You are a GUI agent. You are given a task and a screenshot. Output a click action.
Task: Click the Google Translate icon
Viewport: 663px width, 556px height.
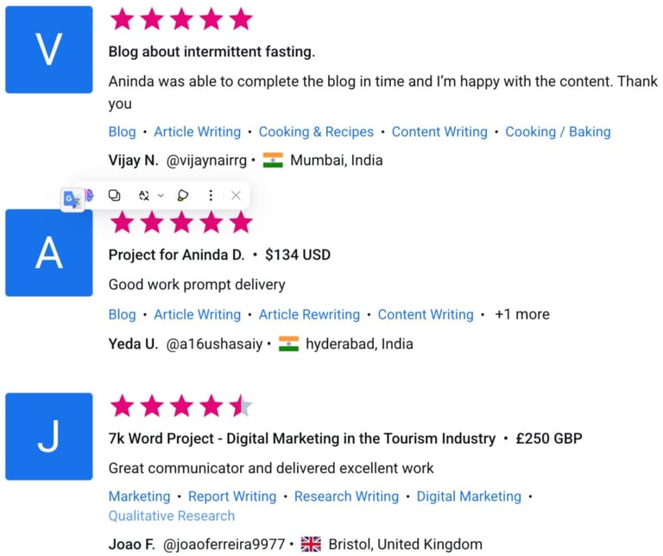[x=73, y=199]
